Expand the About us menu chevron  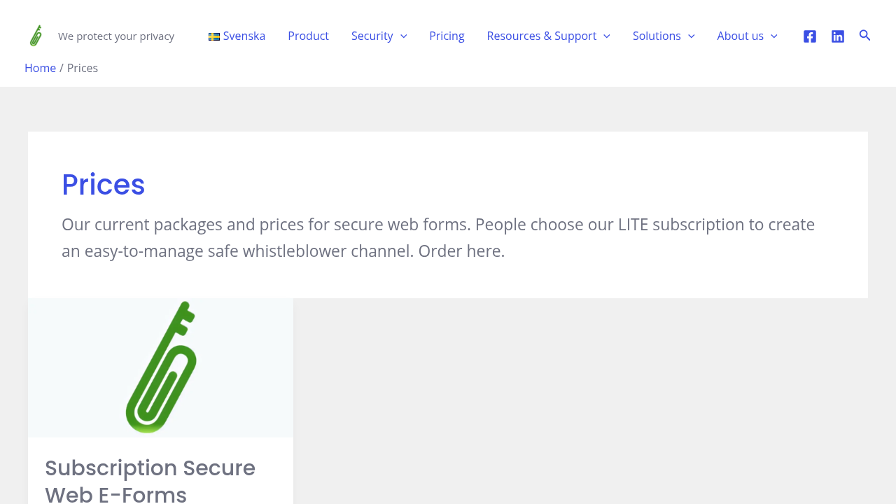point(773,36)
